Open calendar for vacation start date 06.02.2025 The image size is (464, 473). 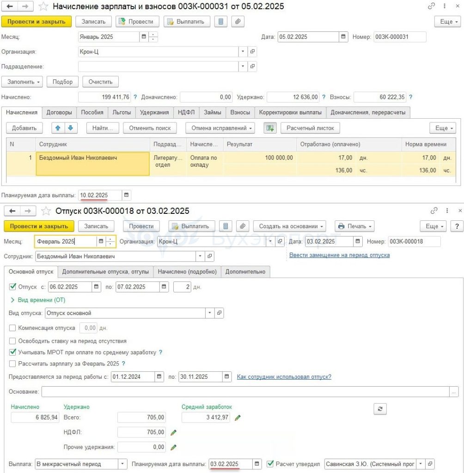pyautogui.click(x=96, y=286)
